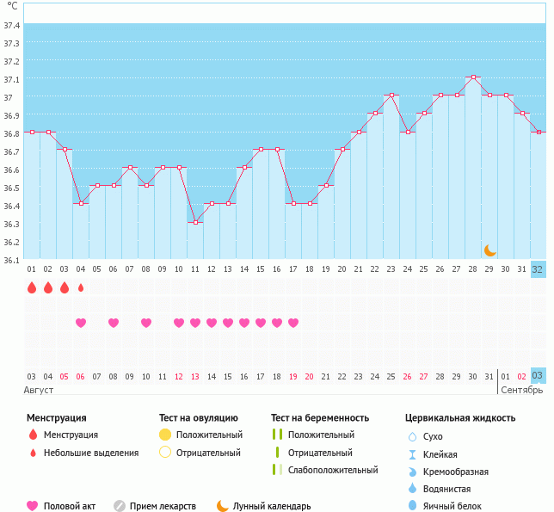Click the Клейкая cervical fluid legend icon

click(412, 454)
